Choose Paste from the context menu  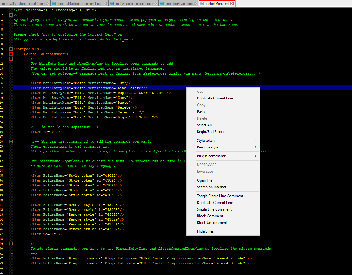click(x=223, y=112)
